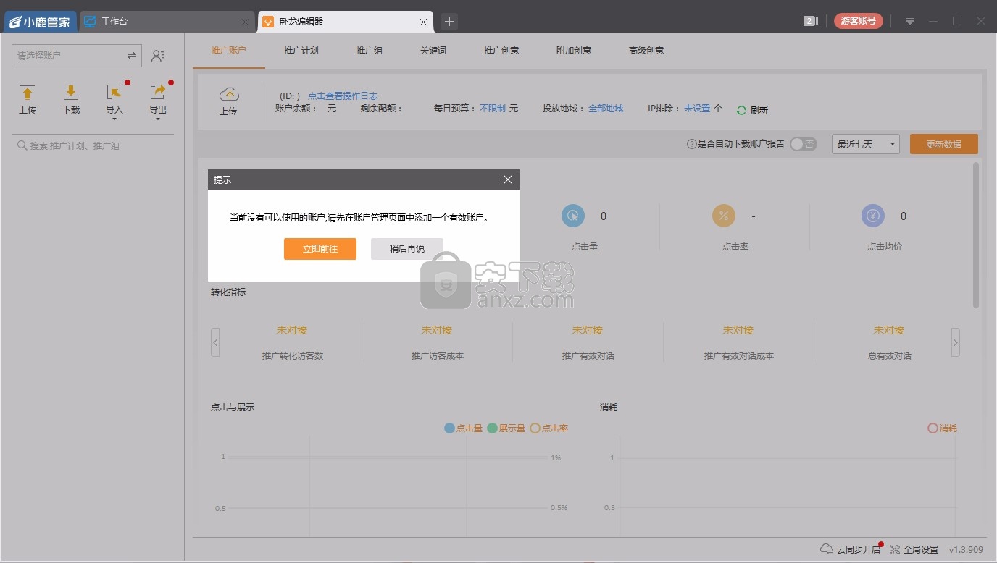Click 未对接 above 总有效对话
The height and width of the screenshot is (563, 997).
point(889,330)
